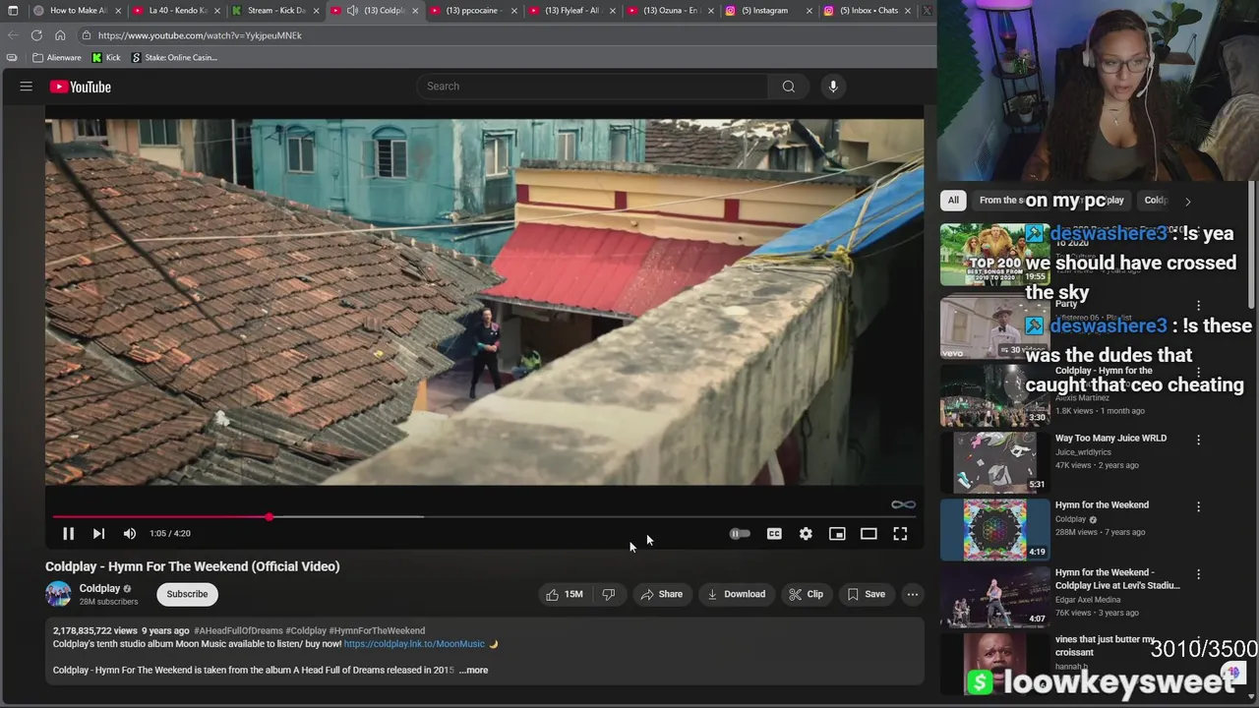Click the address bar URL
This screenshot has width=1259, height=708.
point(200,35)
